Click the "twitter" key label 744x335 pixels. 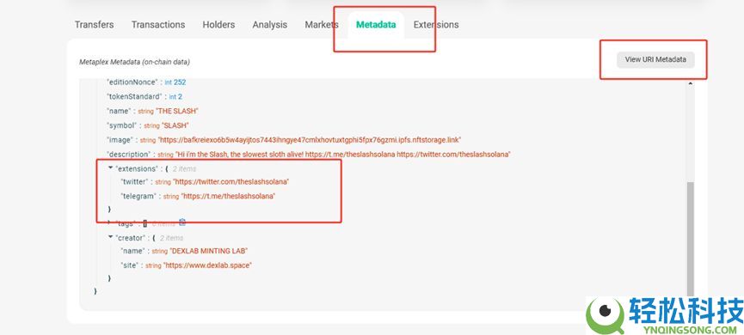tap(135, 181)
